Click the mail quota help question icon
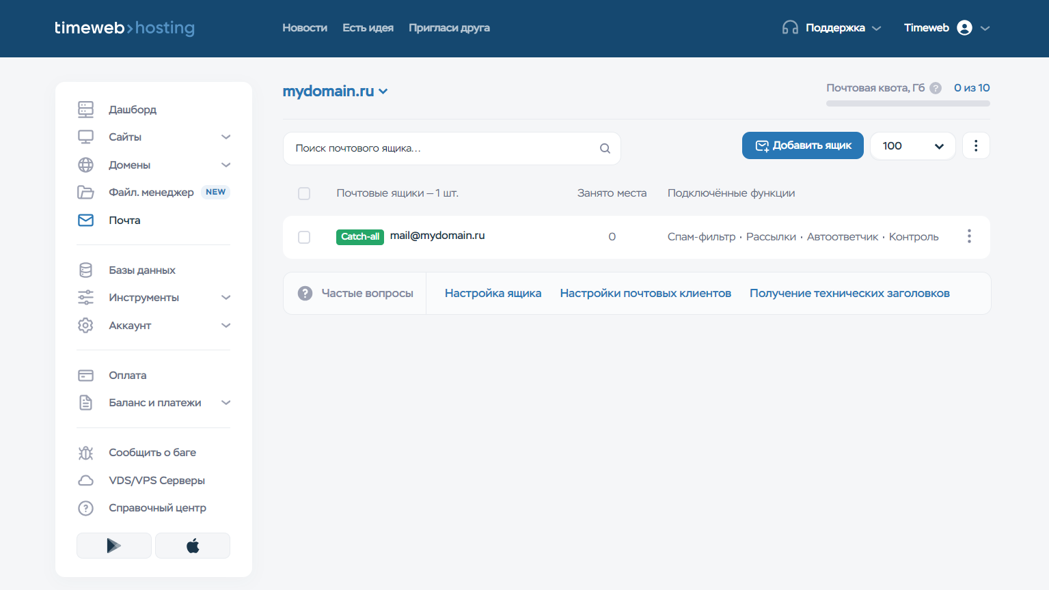 936,88
